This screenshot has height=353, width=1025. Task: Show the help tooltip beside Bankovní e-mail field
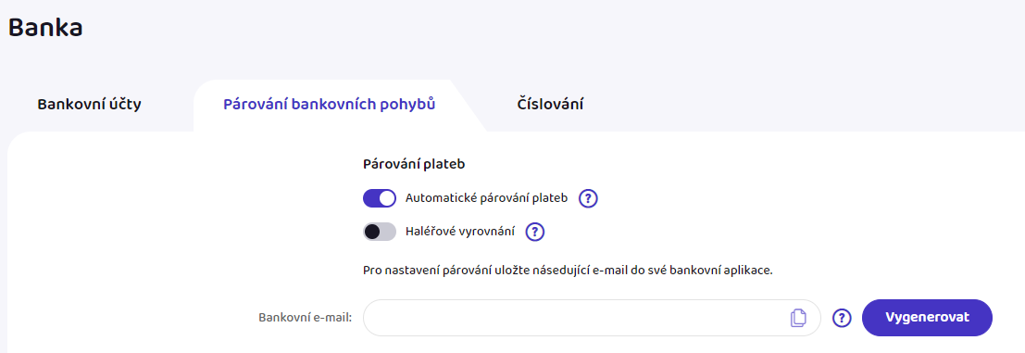click(x=842, y=318)
